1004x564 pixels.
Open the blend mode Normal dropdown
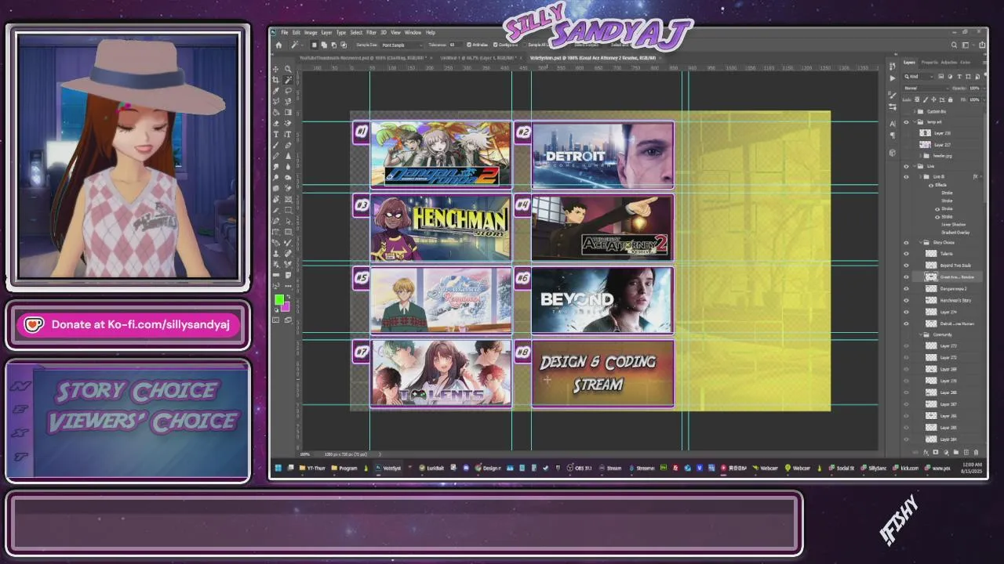[926, 89]
